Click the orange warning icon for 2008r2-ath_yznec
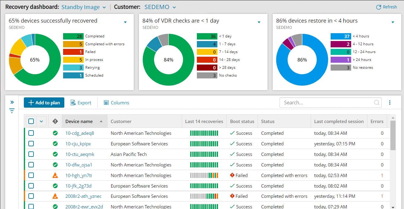This screenshot has width=404, height=209. point(55,196)
